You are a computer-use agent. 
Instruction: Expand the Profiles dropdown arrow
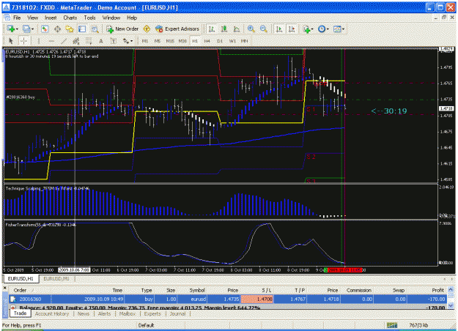32,29
